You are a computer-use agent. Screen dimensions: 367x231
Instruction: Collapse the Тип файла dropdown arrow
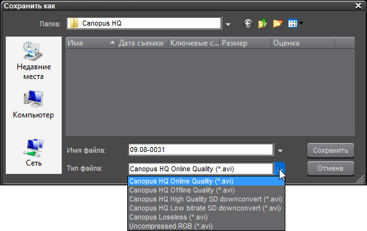point(280,169)
